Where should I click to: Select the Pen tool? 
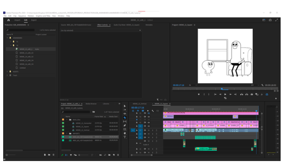click(x=125, y=126)
